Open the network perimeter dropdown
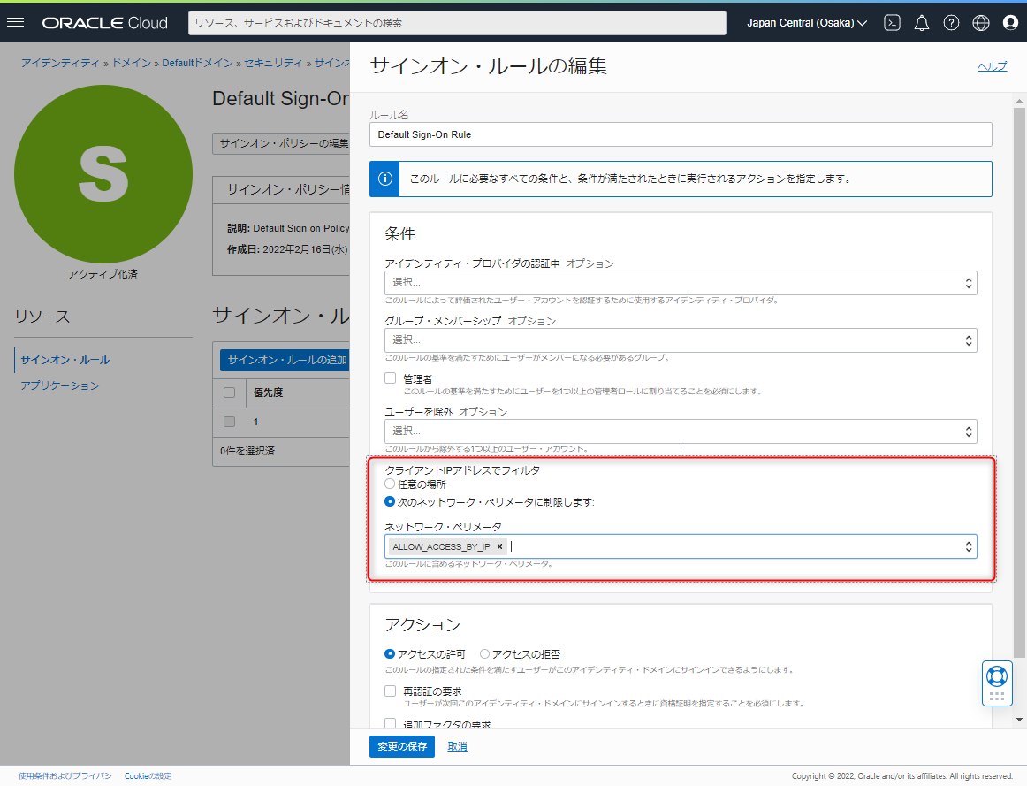 [681, 546]
